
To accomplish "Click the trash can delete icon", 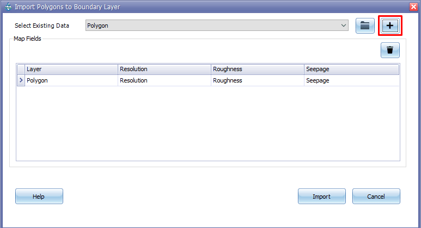I will pyautogui.click(x=390, y=50).
